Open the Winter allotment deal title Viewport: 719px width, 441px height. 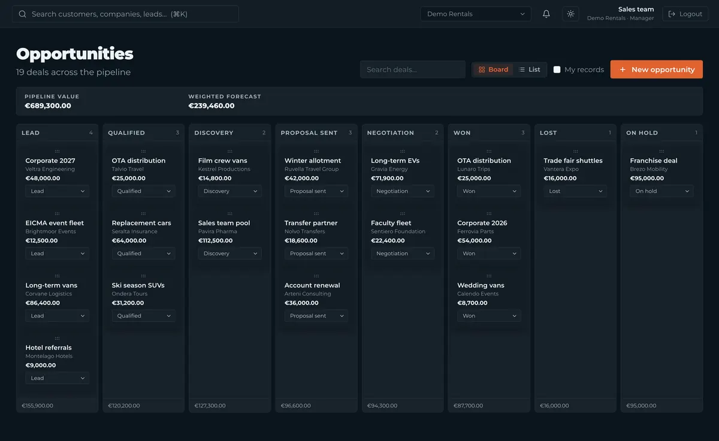pos(313,161)
